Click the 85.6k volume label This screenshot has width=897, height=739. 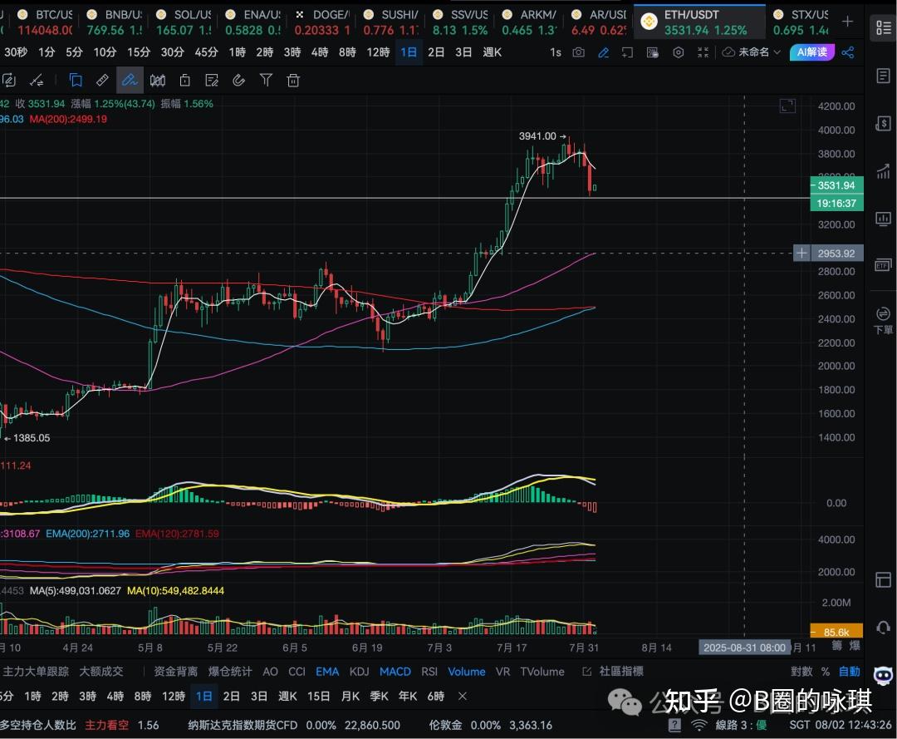pos(836,632)
